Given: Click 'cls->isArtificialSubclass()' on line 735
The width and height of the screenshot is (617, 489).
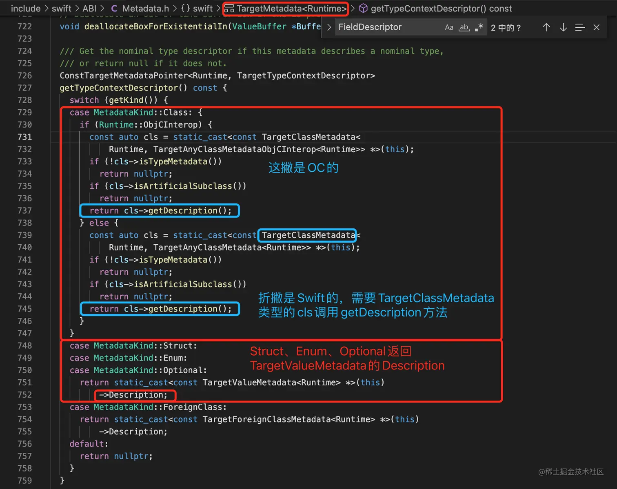Looking at the screenshot, I should pos(175,186).
